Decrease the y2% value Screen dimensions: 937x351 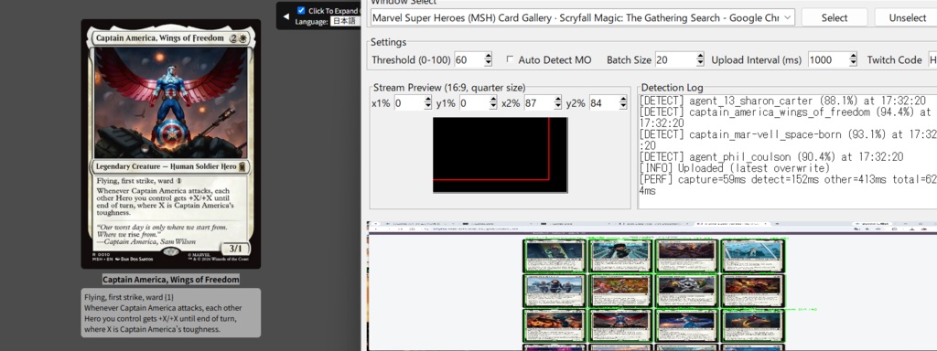click(x=623, y=106)
